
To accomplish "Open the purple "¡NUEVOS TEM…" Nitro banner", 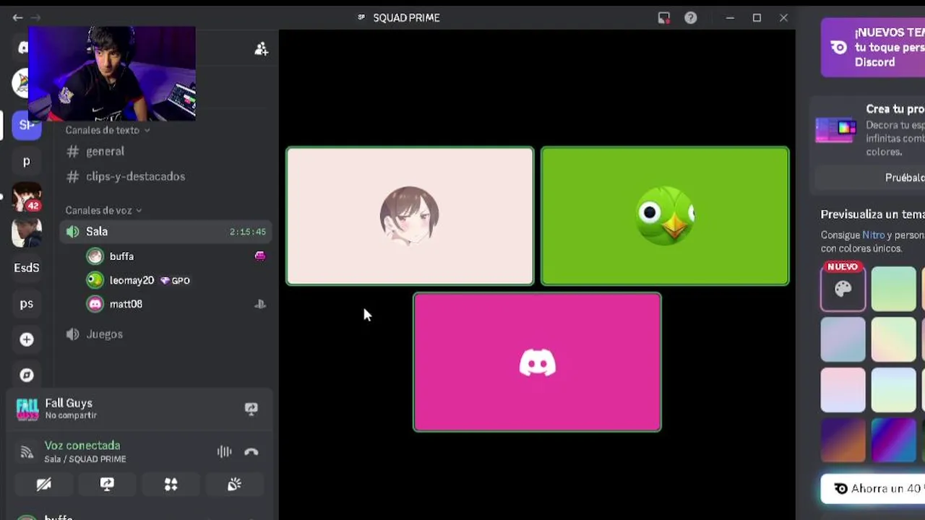I will click(873, 48).
